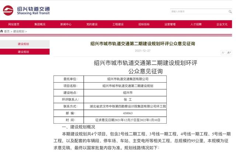Open the 集团概况 menu item
Viewport: 236px width, 152px height.
click(40, 24)
